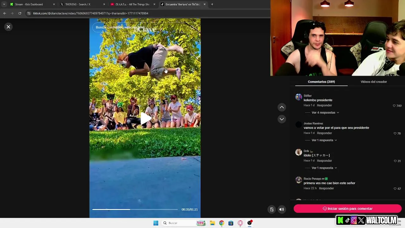Close the THERIENS X browser tab
The height and width of the screenshot is (228, 405).
click(104, 4)
